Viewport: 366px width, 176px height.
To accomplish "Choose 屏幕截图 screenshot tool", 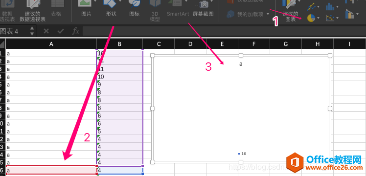I will 203,8.
